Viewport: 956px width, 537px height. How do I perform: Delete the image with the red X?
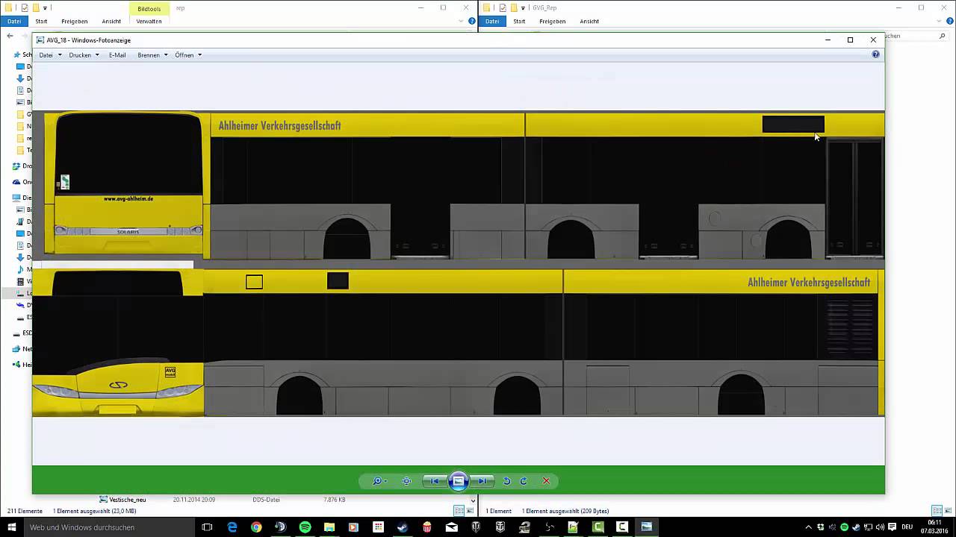click(546, 481)
